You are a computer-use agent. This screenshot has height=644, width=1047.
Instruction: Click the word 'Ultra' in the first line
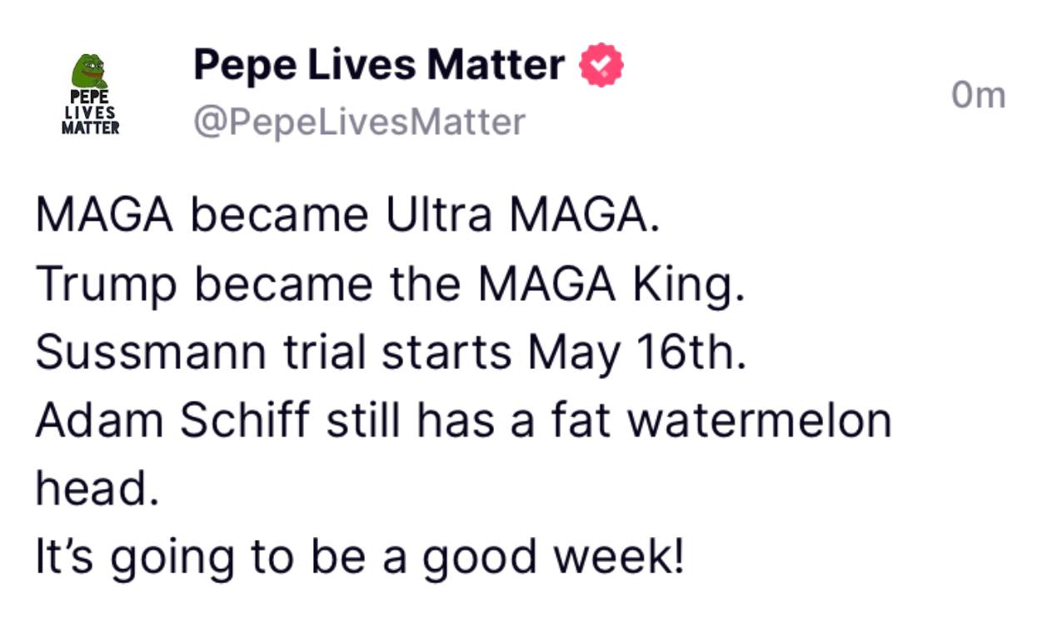click(x=439, y=216)
